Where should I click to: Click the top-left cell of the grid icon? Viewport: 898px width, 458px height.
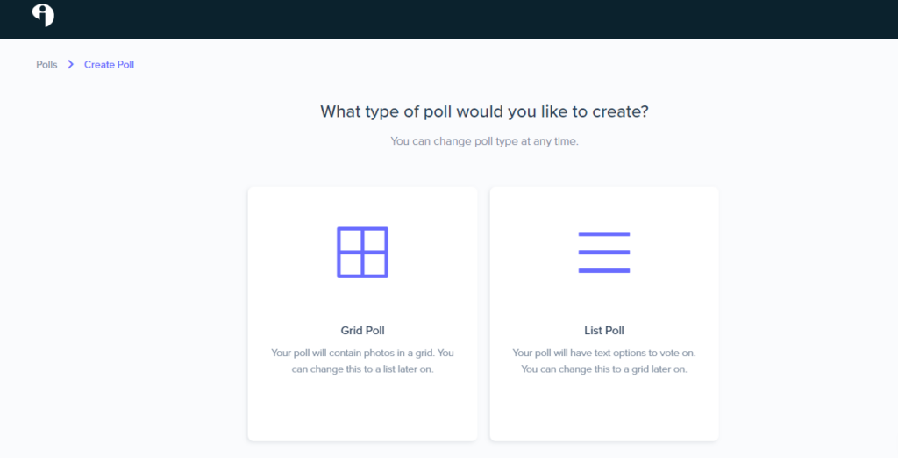pos(351,240)
